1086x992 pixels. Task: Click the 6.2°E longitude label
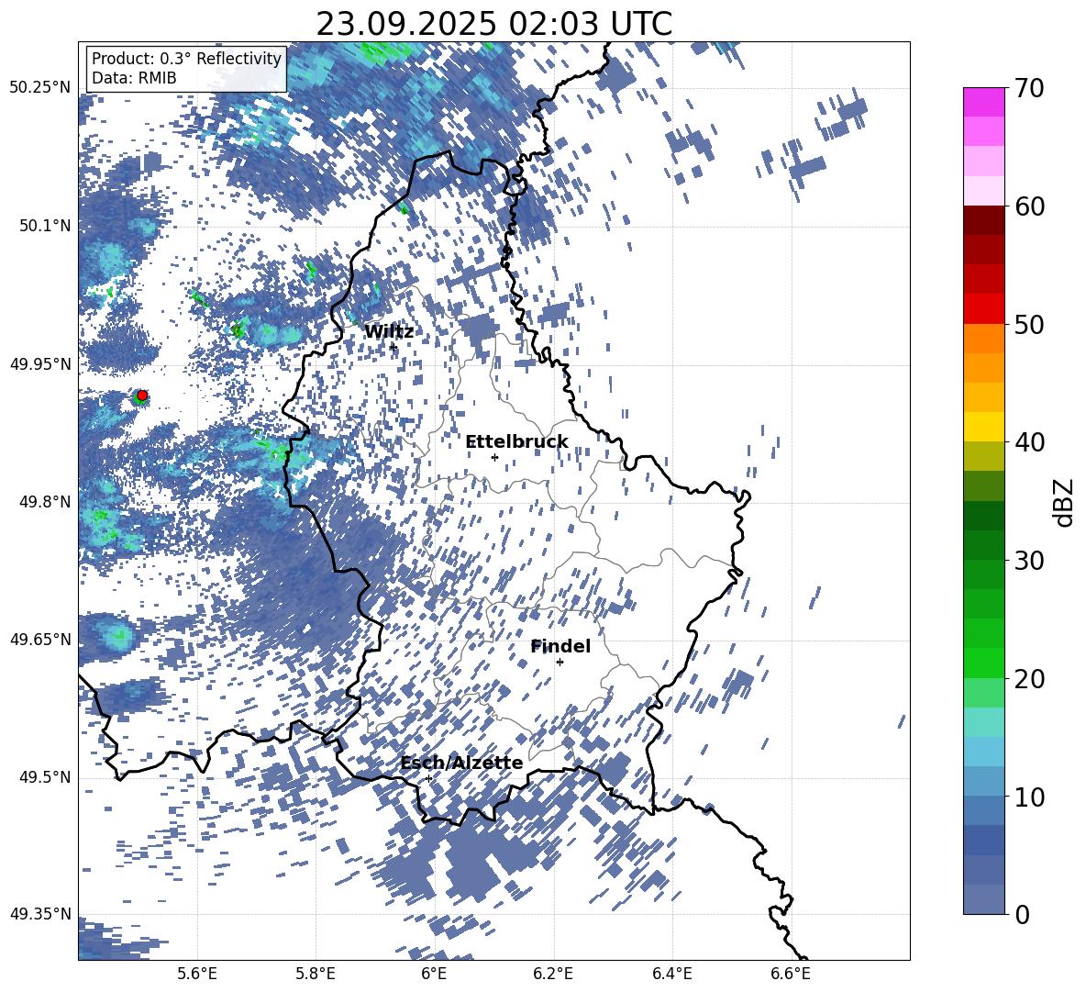click(x=553, y=974)
